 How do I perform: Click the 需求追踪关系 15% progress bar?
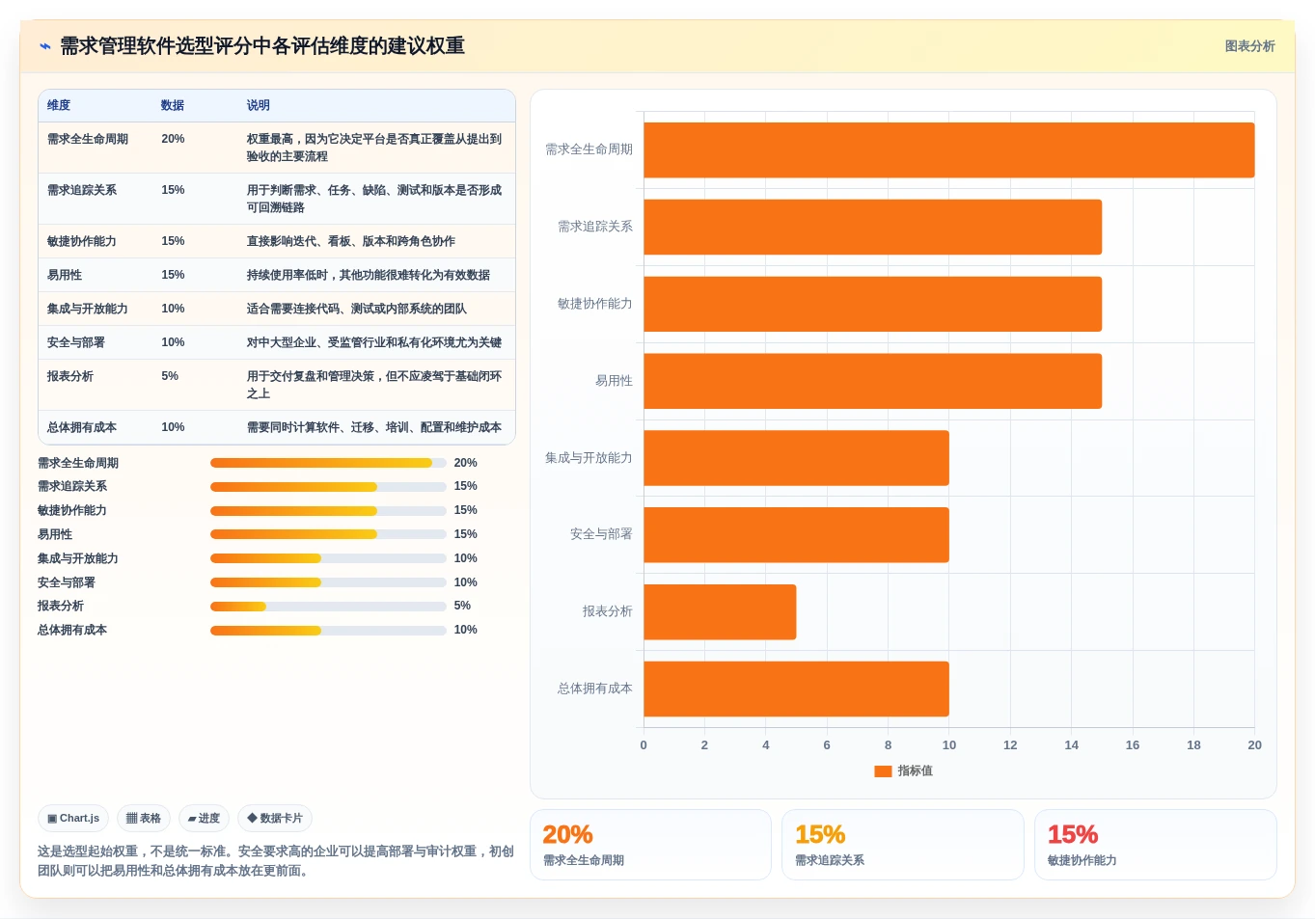pos(328,486)
